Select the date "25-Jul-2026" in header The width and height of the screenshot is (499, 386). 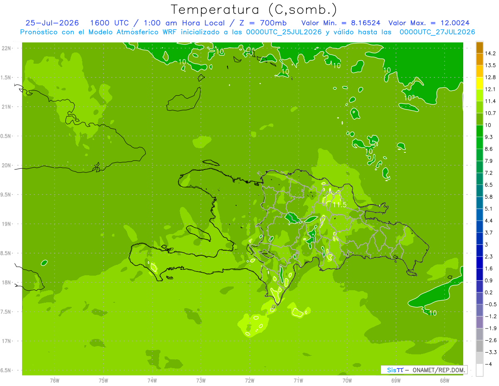53,23
